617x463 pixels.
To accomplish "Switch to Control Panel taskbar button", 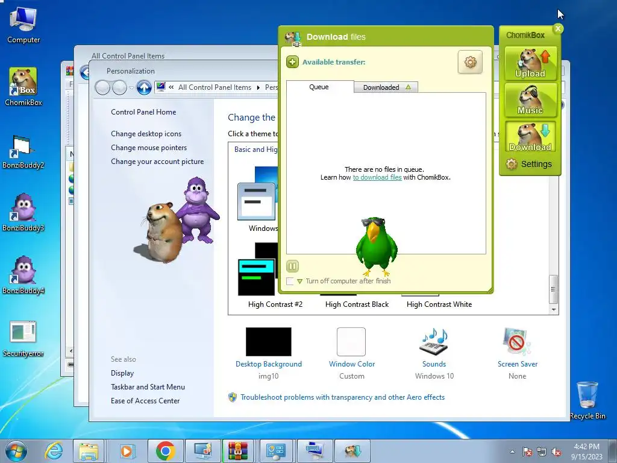I will click(276, 451).
